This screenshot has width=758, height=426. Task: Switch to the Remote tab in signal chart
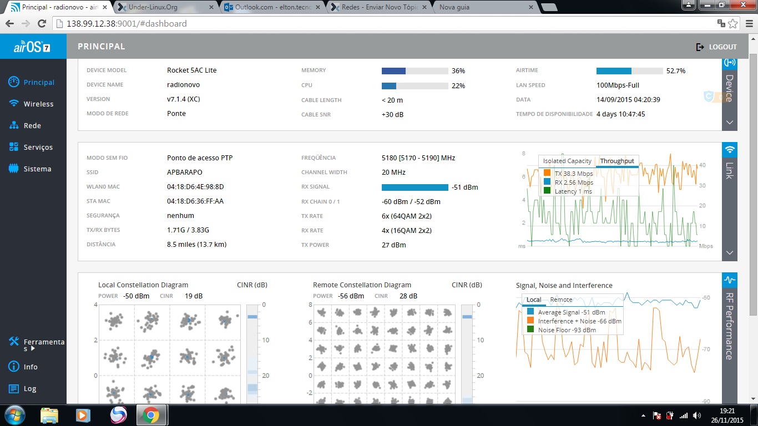click(x=561, y=300)
